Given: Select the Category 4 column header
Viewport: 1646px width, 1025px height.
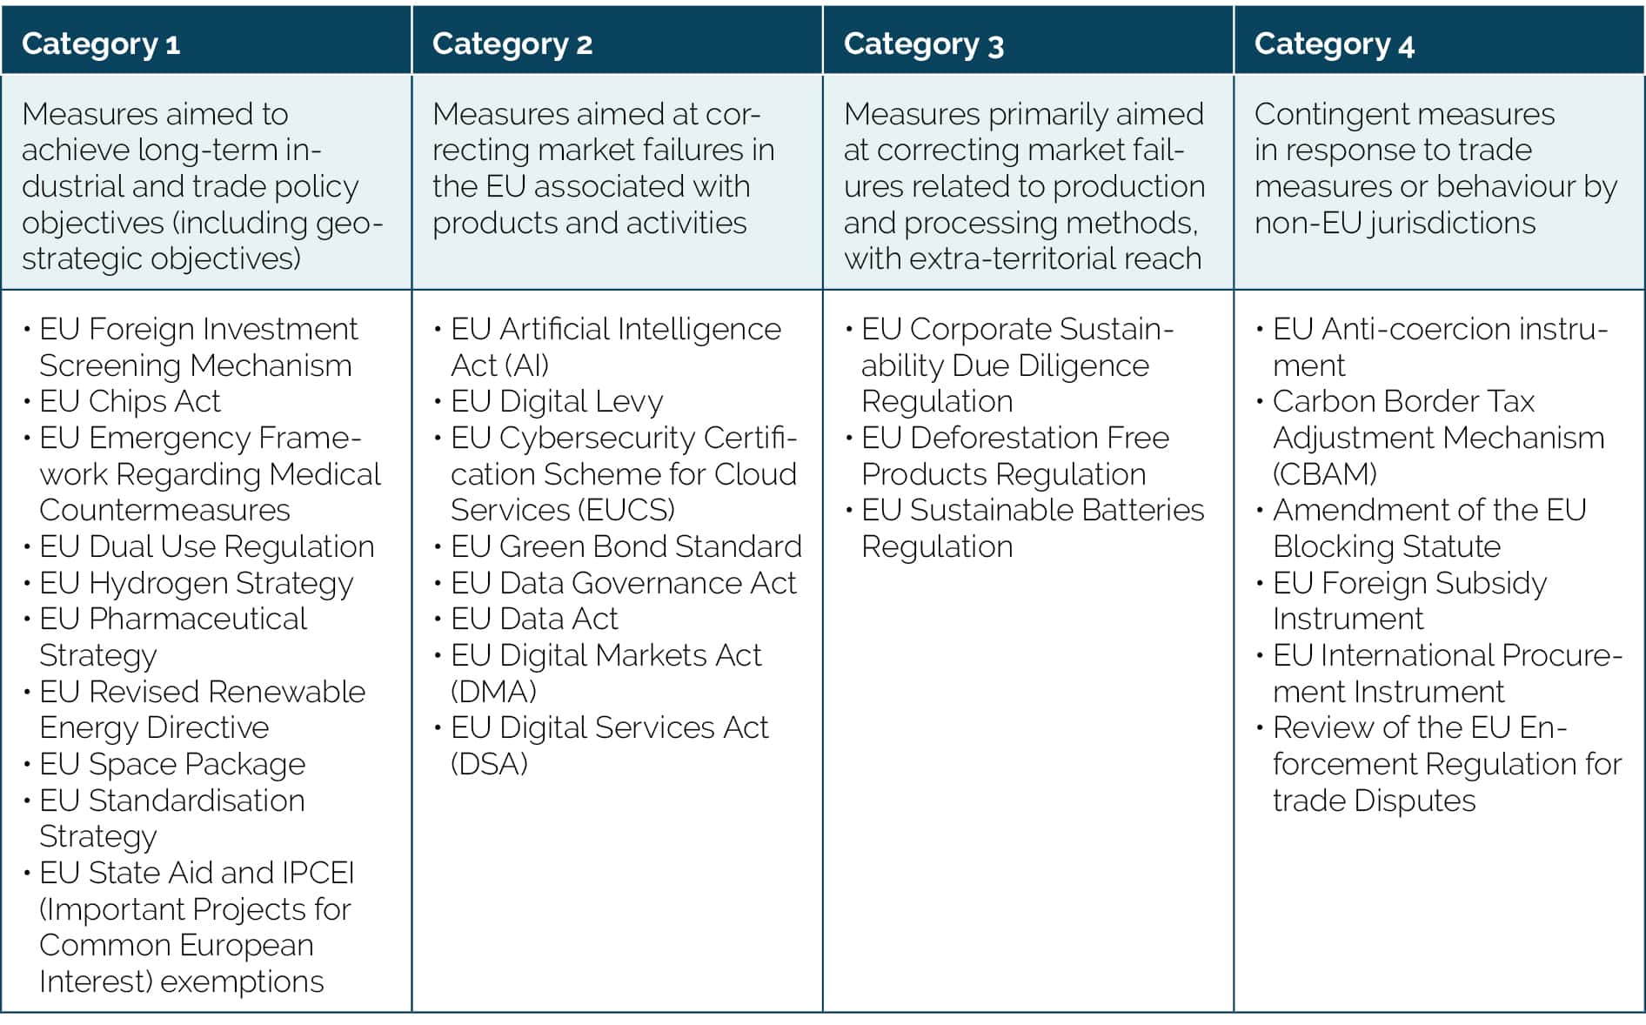Looking at the screenshot, I should (1334, 44).
